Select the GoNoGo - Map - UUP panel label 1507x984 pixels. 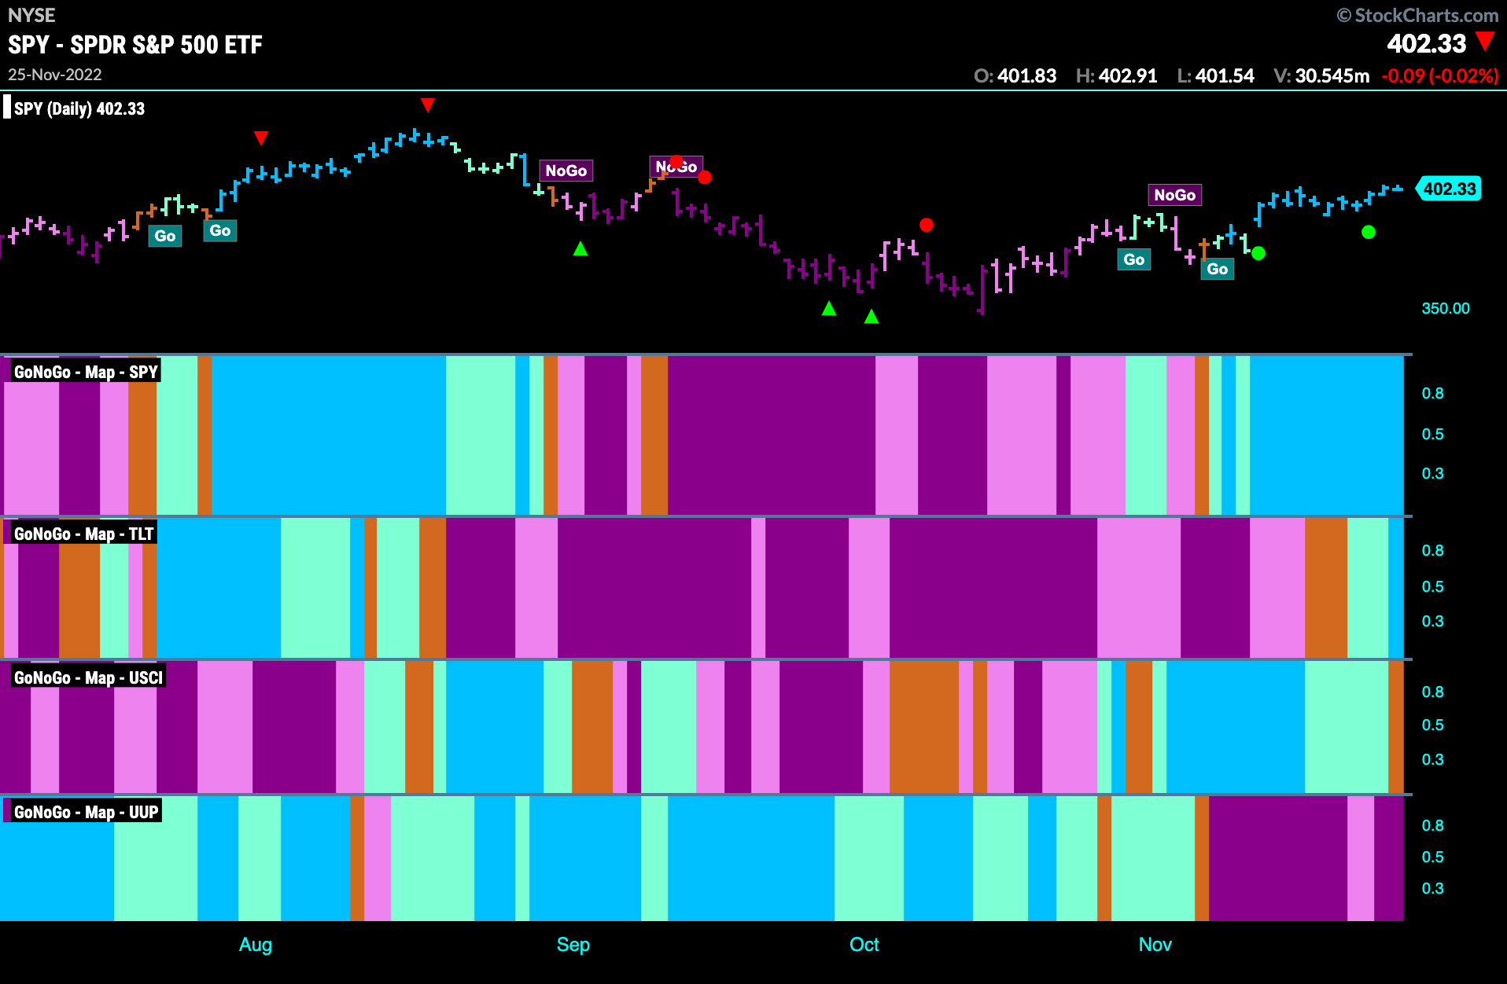(86, 812)
